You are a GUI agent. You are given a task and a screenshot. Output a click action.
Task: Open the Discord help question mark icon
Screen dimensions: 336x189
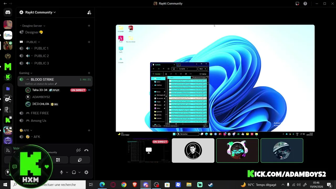point(305,3)
